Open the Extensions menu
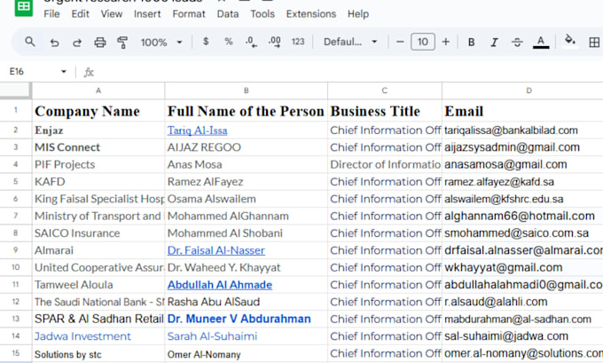Image resolution: width=603 pixels, height=363 pixels. 310,14
